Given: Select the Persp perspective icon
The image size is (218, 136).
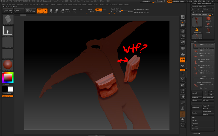Looking at the screenshot, I should [x=183, y=48].
